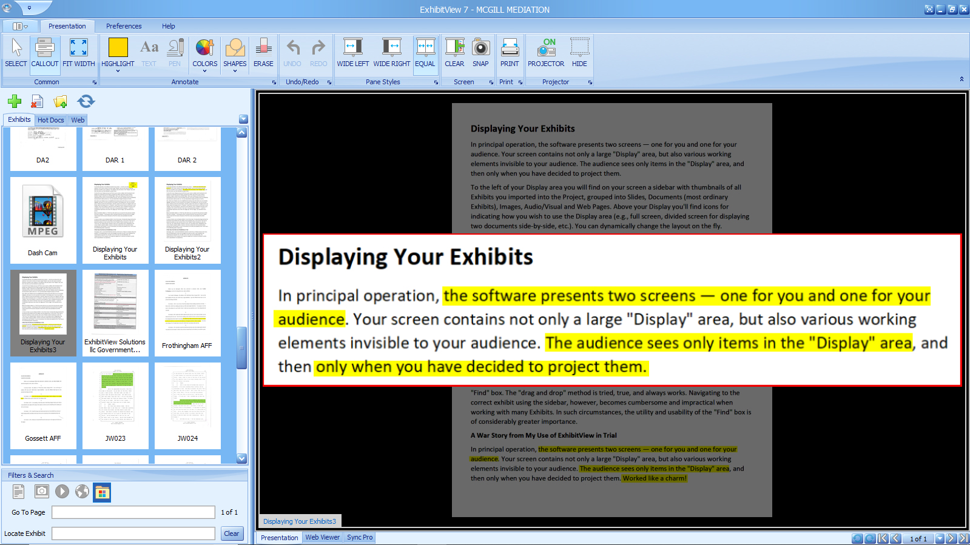Select the JW023 exhibit thumbnail
Viewport: 970px width, 545px height.
point(115,406)
